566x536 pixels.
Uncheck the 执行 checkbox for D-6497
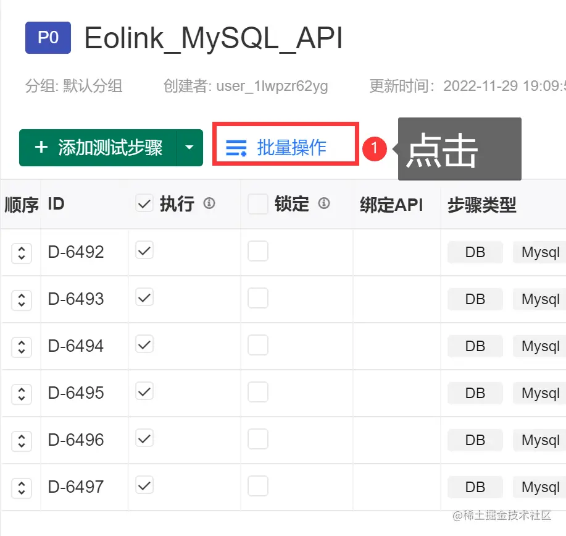pyautogui.click(x=144, y=485)
